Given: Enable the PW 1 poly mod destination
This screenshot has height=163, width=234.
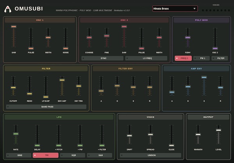Looking at the screenshot, I should pyautogui.click(x=202, y=58).
